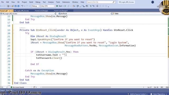Viewport: 169px width, 95px height.
Task: Click the code cleanup brush icon
Action: coord(34,87)
